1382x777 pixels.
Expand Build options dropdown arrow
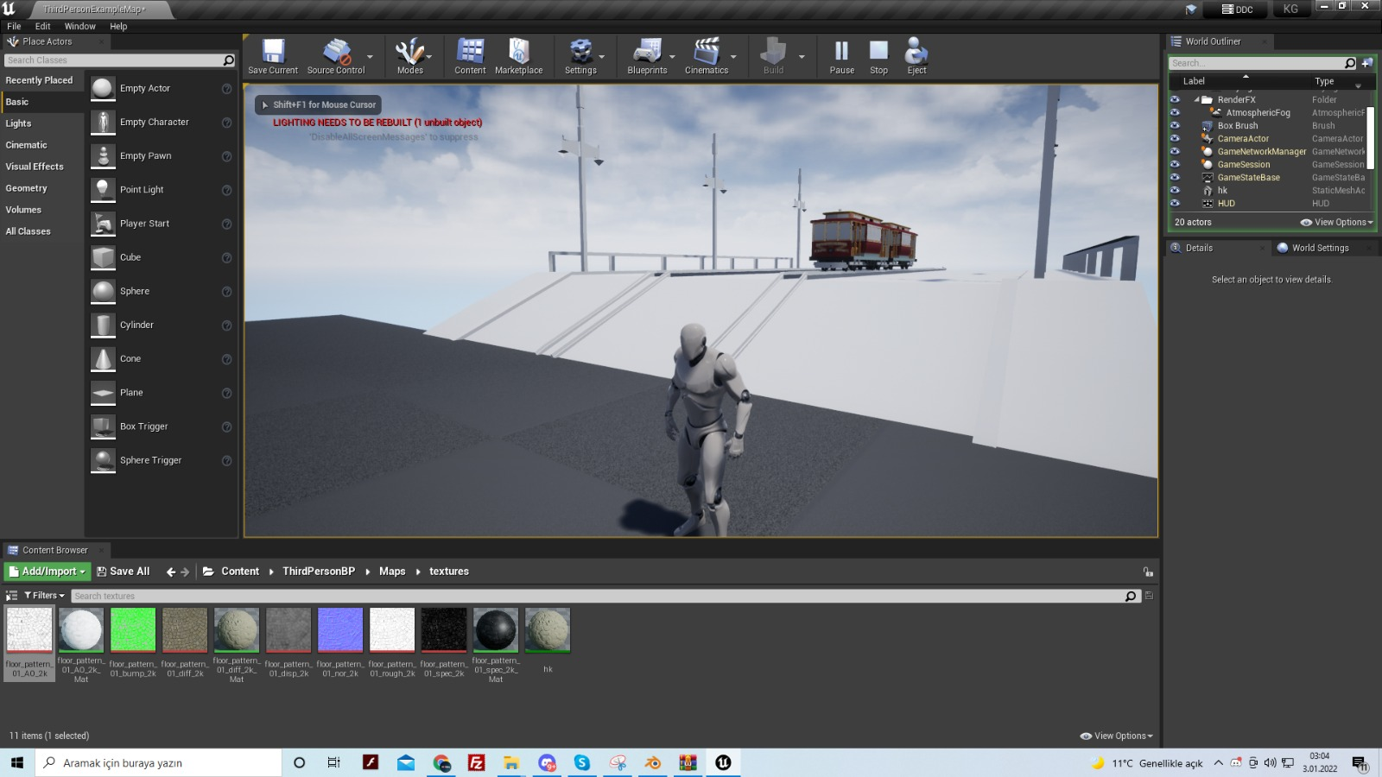802,57
